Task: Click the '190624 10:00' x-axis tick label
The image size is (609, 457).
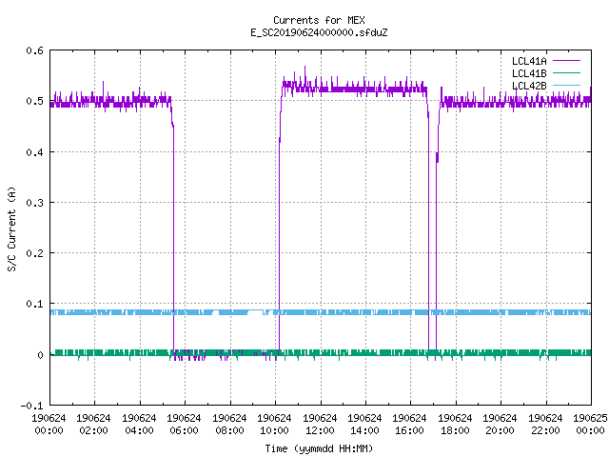Action: coord(274,425)
